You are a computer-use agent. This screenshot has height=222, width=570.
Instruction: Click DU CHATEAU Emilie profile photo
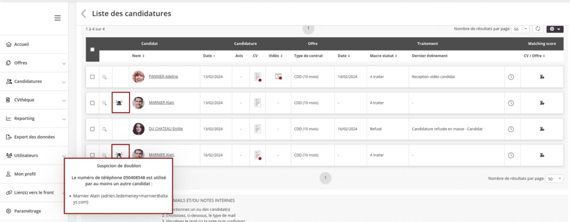tap(138, 129)
